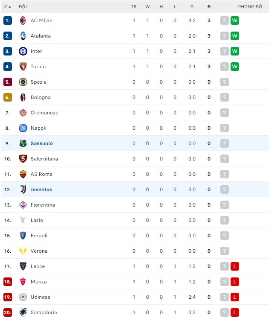Click the ĐỘI column header

click(23, 7)
